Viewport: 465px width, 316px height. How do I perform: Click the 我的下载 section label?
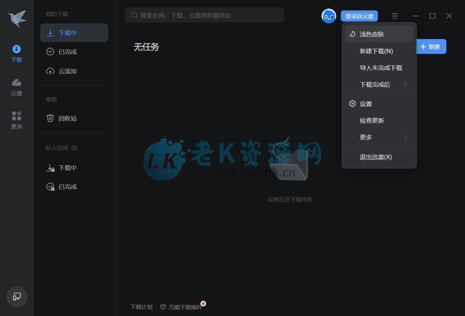57,14
